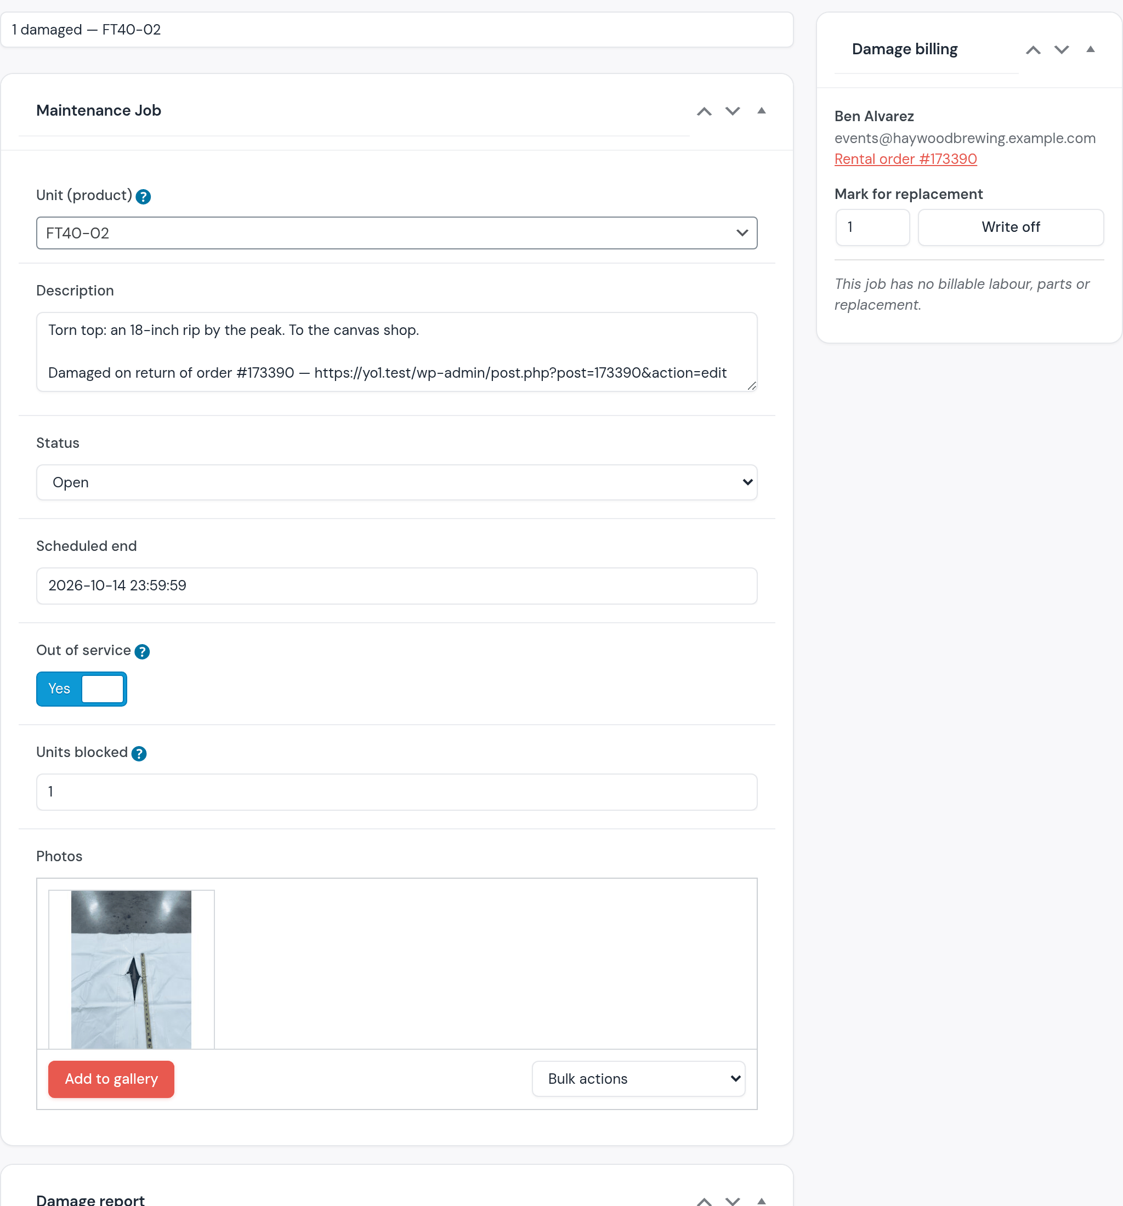Move Maintenance Job panel down
The height and width of the screenshot is (1206, 1123).
[x=733, y=111]
